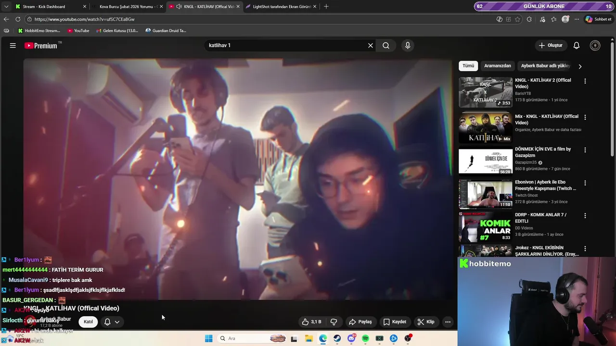
Task: Open File Explorer from the taskbar
Action: pyautogui.click(x=308, y=338)
